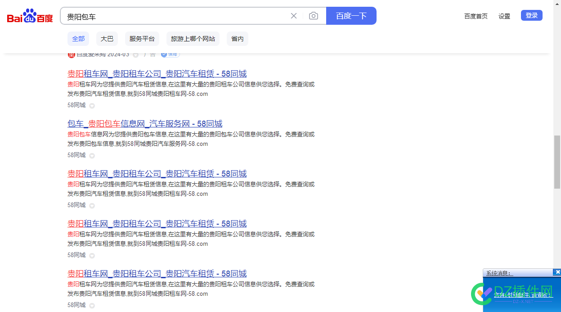Go to 百度首页 link
Screen dimensions: 561x312
point(476,16)
